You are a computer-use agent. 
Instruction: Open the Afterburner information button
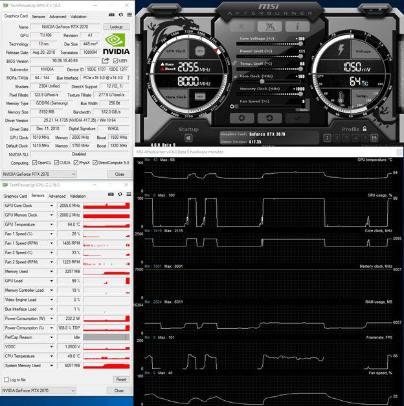coord(297,27)
